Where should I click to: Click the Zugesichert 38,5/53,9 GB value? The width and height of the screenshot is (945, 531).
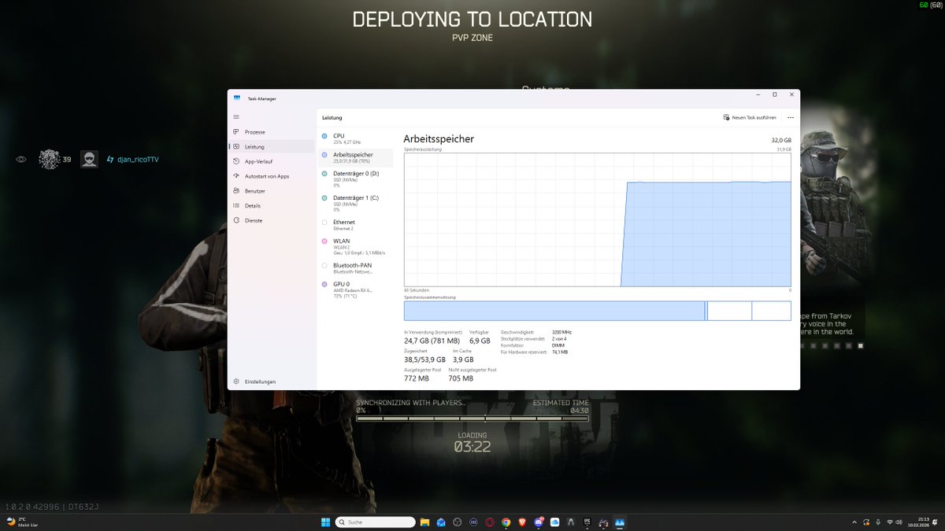424,360
